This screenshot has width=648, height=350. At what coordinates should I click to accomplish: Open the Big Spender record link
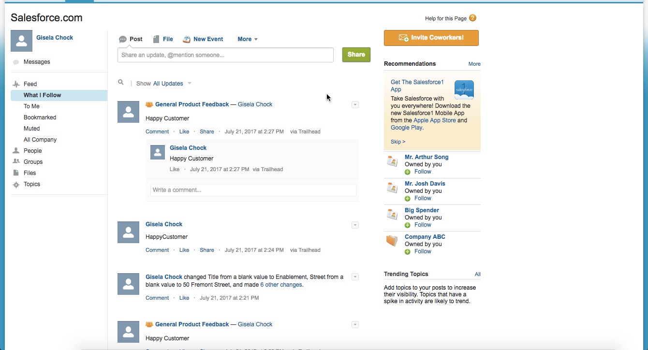pyautogui.click(x=422, y=210)
